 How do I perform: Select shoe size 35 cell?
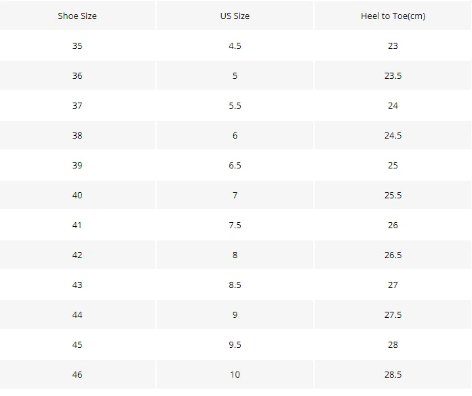pos(77,46)
